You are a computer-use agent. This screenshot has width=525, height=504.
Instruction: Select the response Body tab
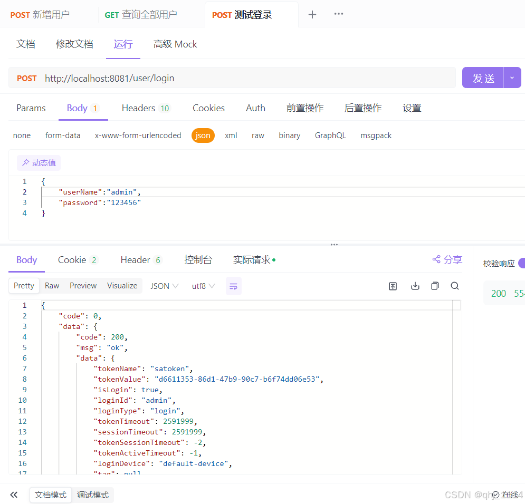click(26, 260)
